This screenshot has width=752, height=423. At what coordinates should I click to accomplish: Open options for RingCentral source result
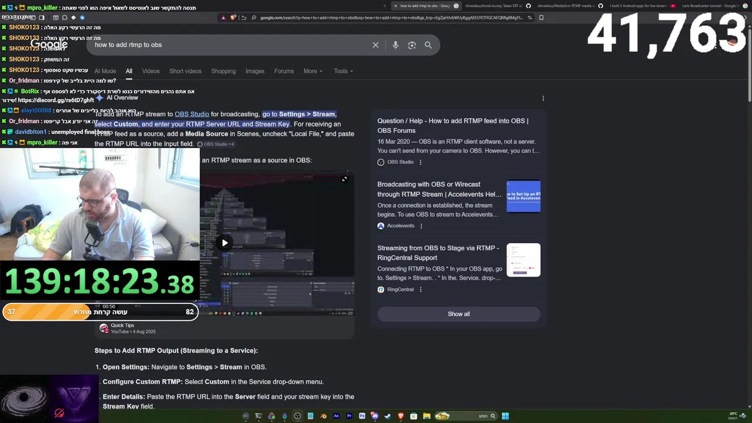(x=421, y=290)
